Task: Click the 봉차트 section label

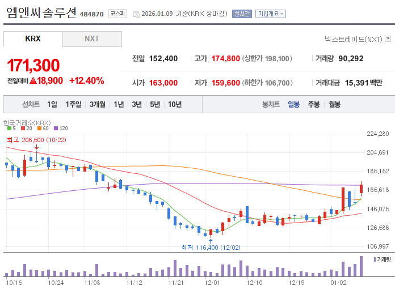Action: 271,104
